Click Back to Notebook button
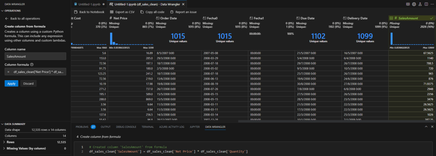 [89, 12]
